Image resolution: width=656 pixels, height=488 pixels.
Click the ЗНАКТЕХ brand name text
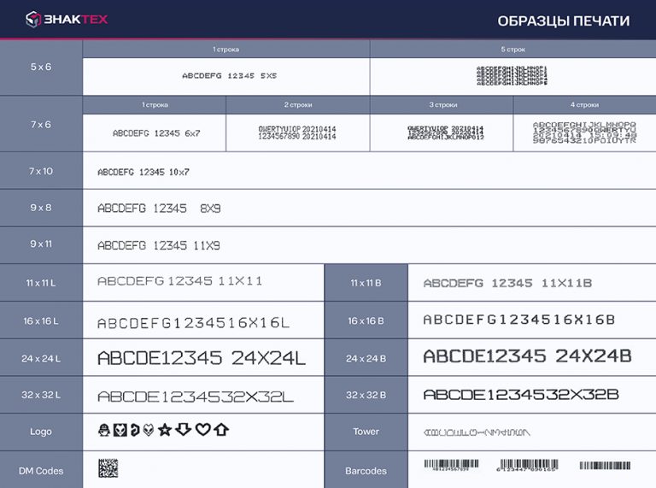pyautogui.click(x=76, y=20)
